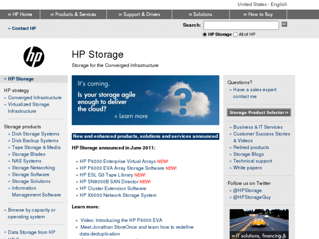This screenshot has height=239, width=319.
Task: Open Retired products link
Action: (x=251, y=147)
